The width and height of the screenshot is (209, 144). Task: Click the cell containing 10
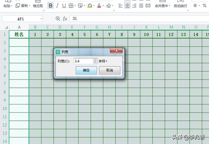click(146, 34)
